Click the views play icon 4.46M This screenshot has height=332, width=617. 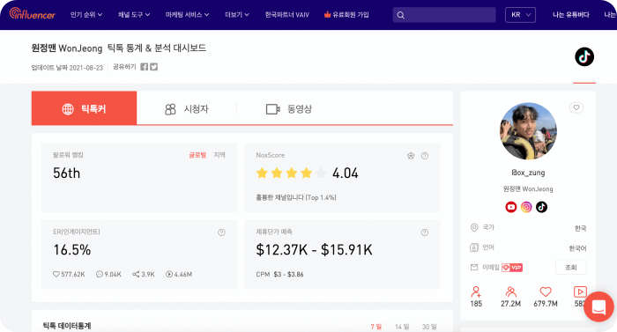point(169,274)
